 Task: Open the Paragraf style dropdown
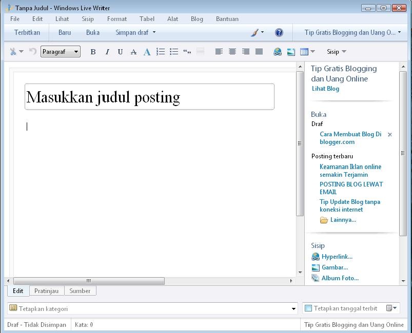61,51
